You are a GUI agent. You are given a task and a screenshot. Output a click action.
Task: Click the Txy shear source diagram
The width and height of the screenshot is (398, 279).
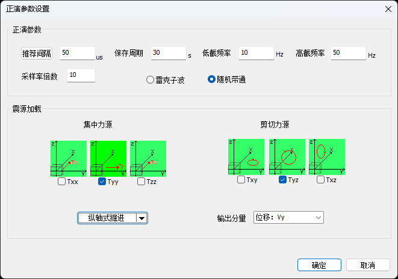[246, 157]
